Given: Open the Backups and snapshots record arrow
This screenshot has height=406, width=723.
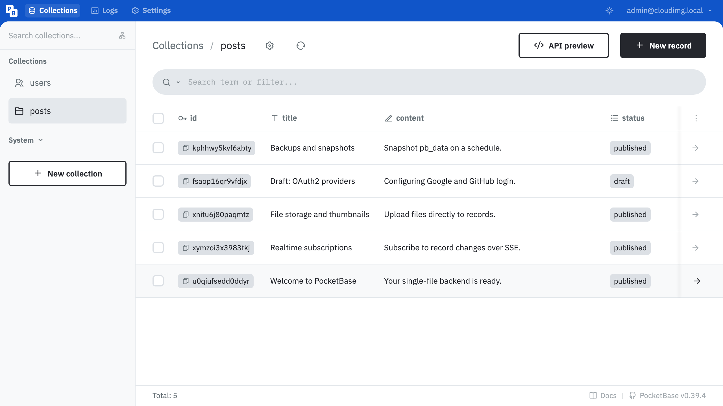Looking at the screenshot, I should tap(696, 148).
